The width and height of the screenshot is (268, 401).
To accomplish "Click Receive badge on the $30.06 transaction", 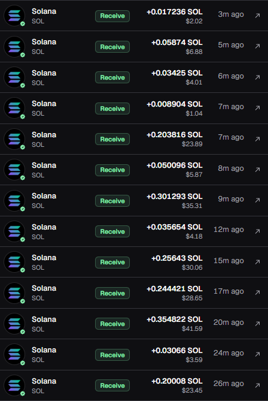I will [112, 262].
